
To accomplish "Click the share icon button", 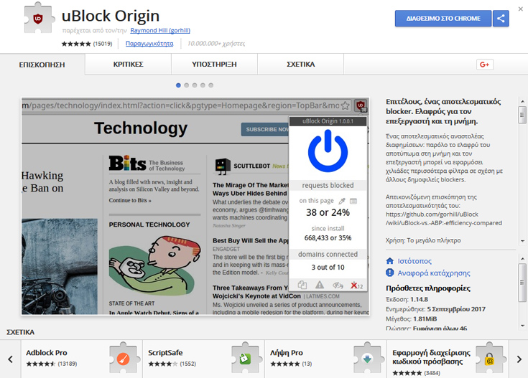I will 501,19.
